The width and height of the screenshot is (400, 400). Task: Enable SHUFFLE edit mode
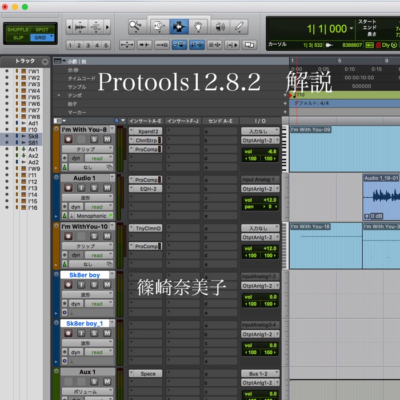(x=18, y=30)
